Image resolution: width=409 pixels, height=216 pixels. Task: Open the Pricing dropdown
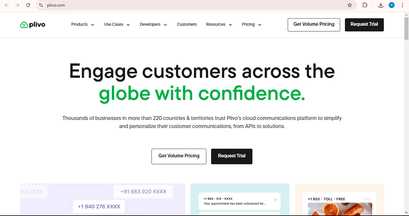[x=252, y=25]
